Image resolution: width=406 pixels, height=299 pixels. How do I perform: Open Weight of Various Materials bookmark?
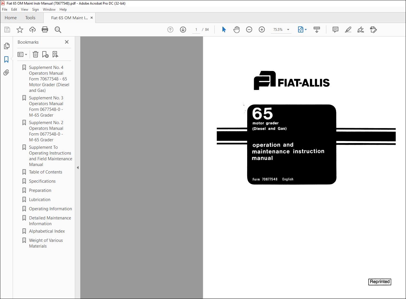tap(46, 243)
